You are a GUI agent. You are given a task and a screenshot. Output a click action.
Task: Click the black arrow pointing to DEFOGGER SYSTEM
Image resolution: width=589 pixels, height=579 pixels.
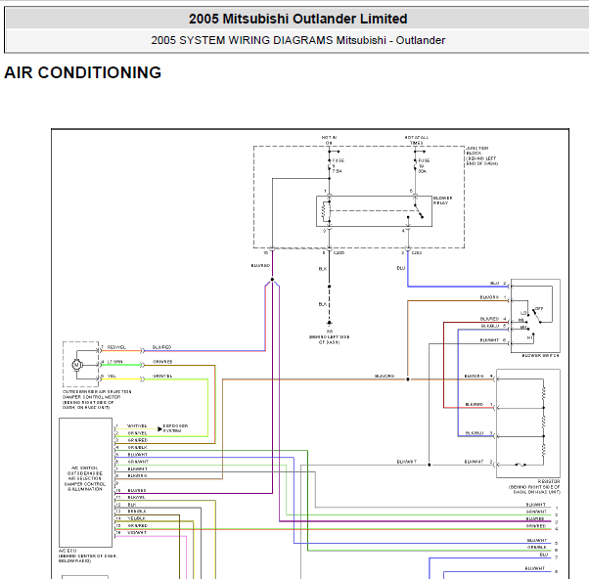click(159, 428)
